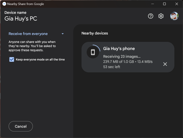Viewport: 183px width, 138px height.
Task: Click the Cancel button
Action: [x=21, y=126]
